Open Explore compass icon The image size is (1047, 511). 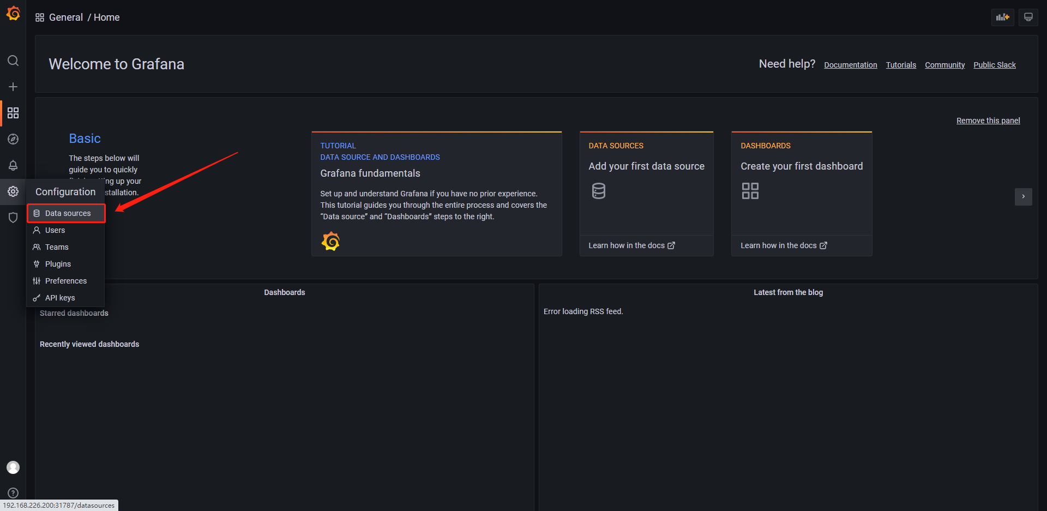click(x=13, y=139)
